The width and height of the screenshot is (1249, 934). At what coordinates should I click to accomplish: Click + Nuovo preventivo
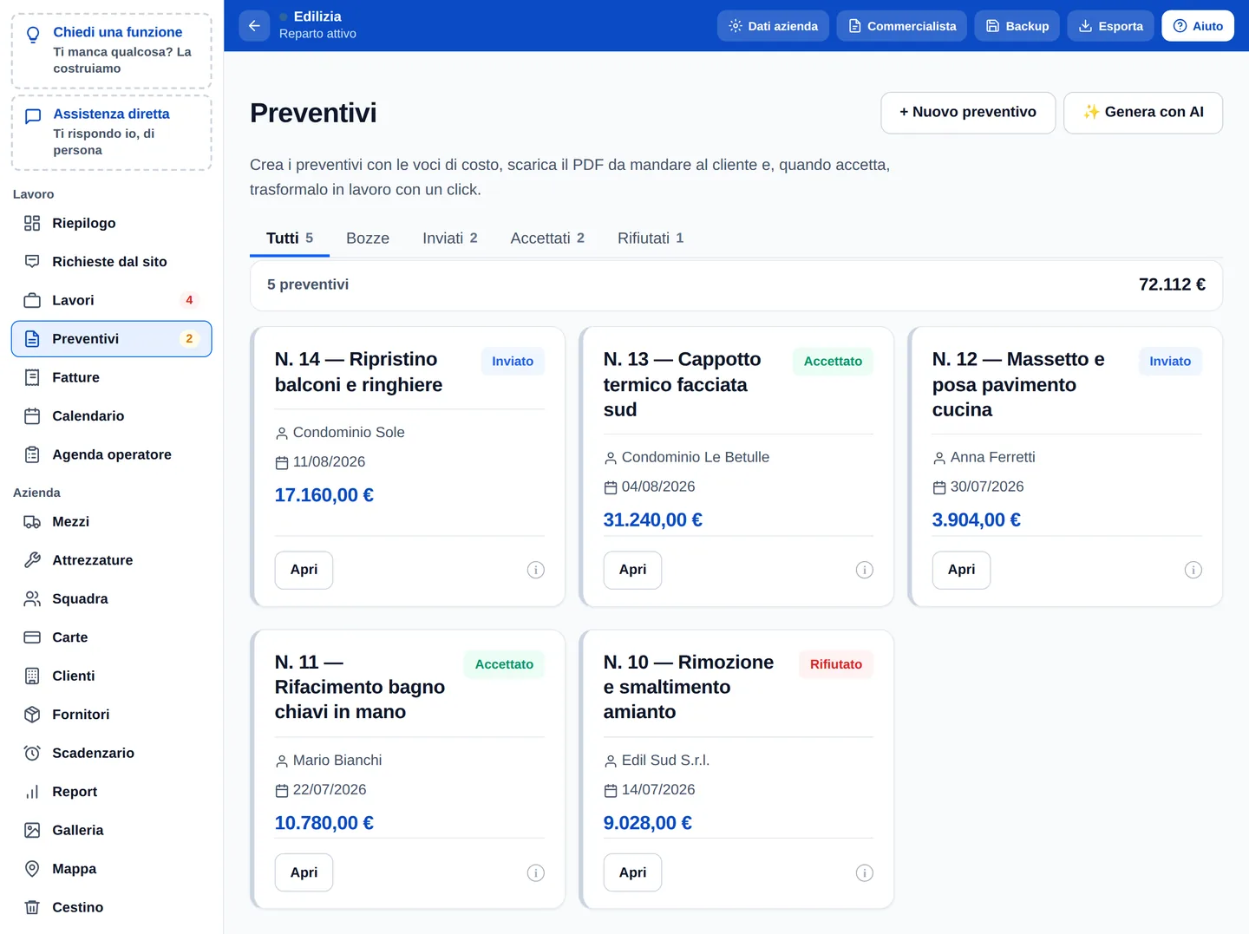968,113
